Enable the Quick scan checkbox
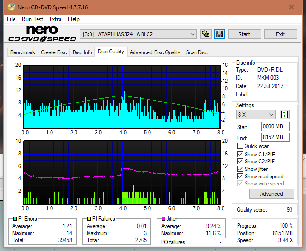 point(240,146)
